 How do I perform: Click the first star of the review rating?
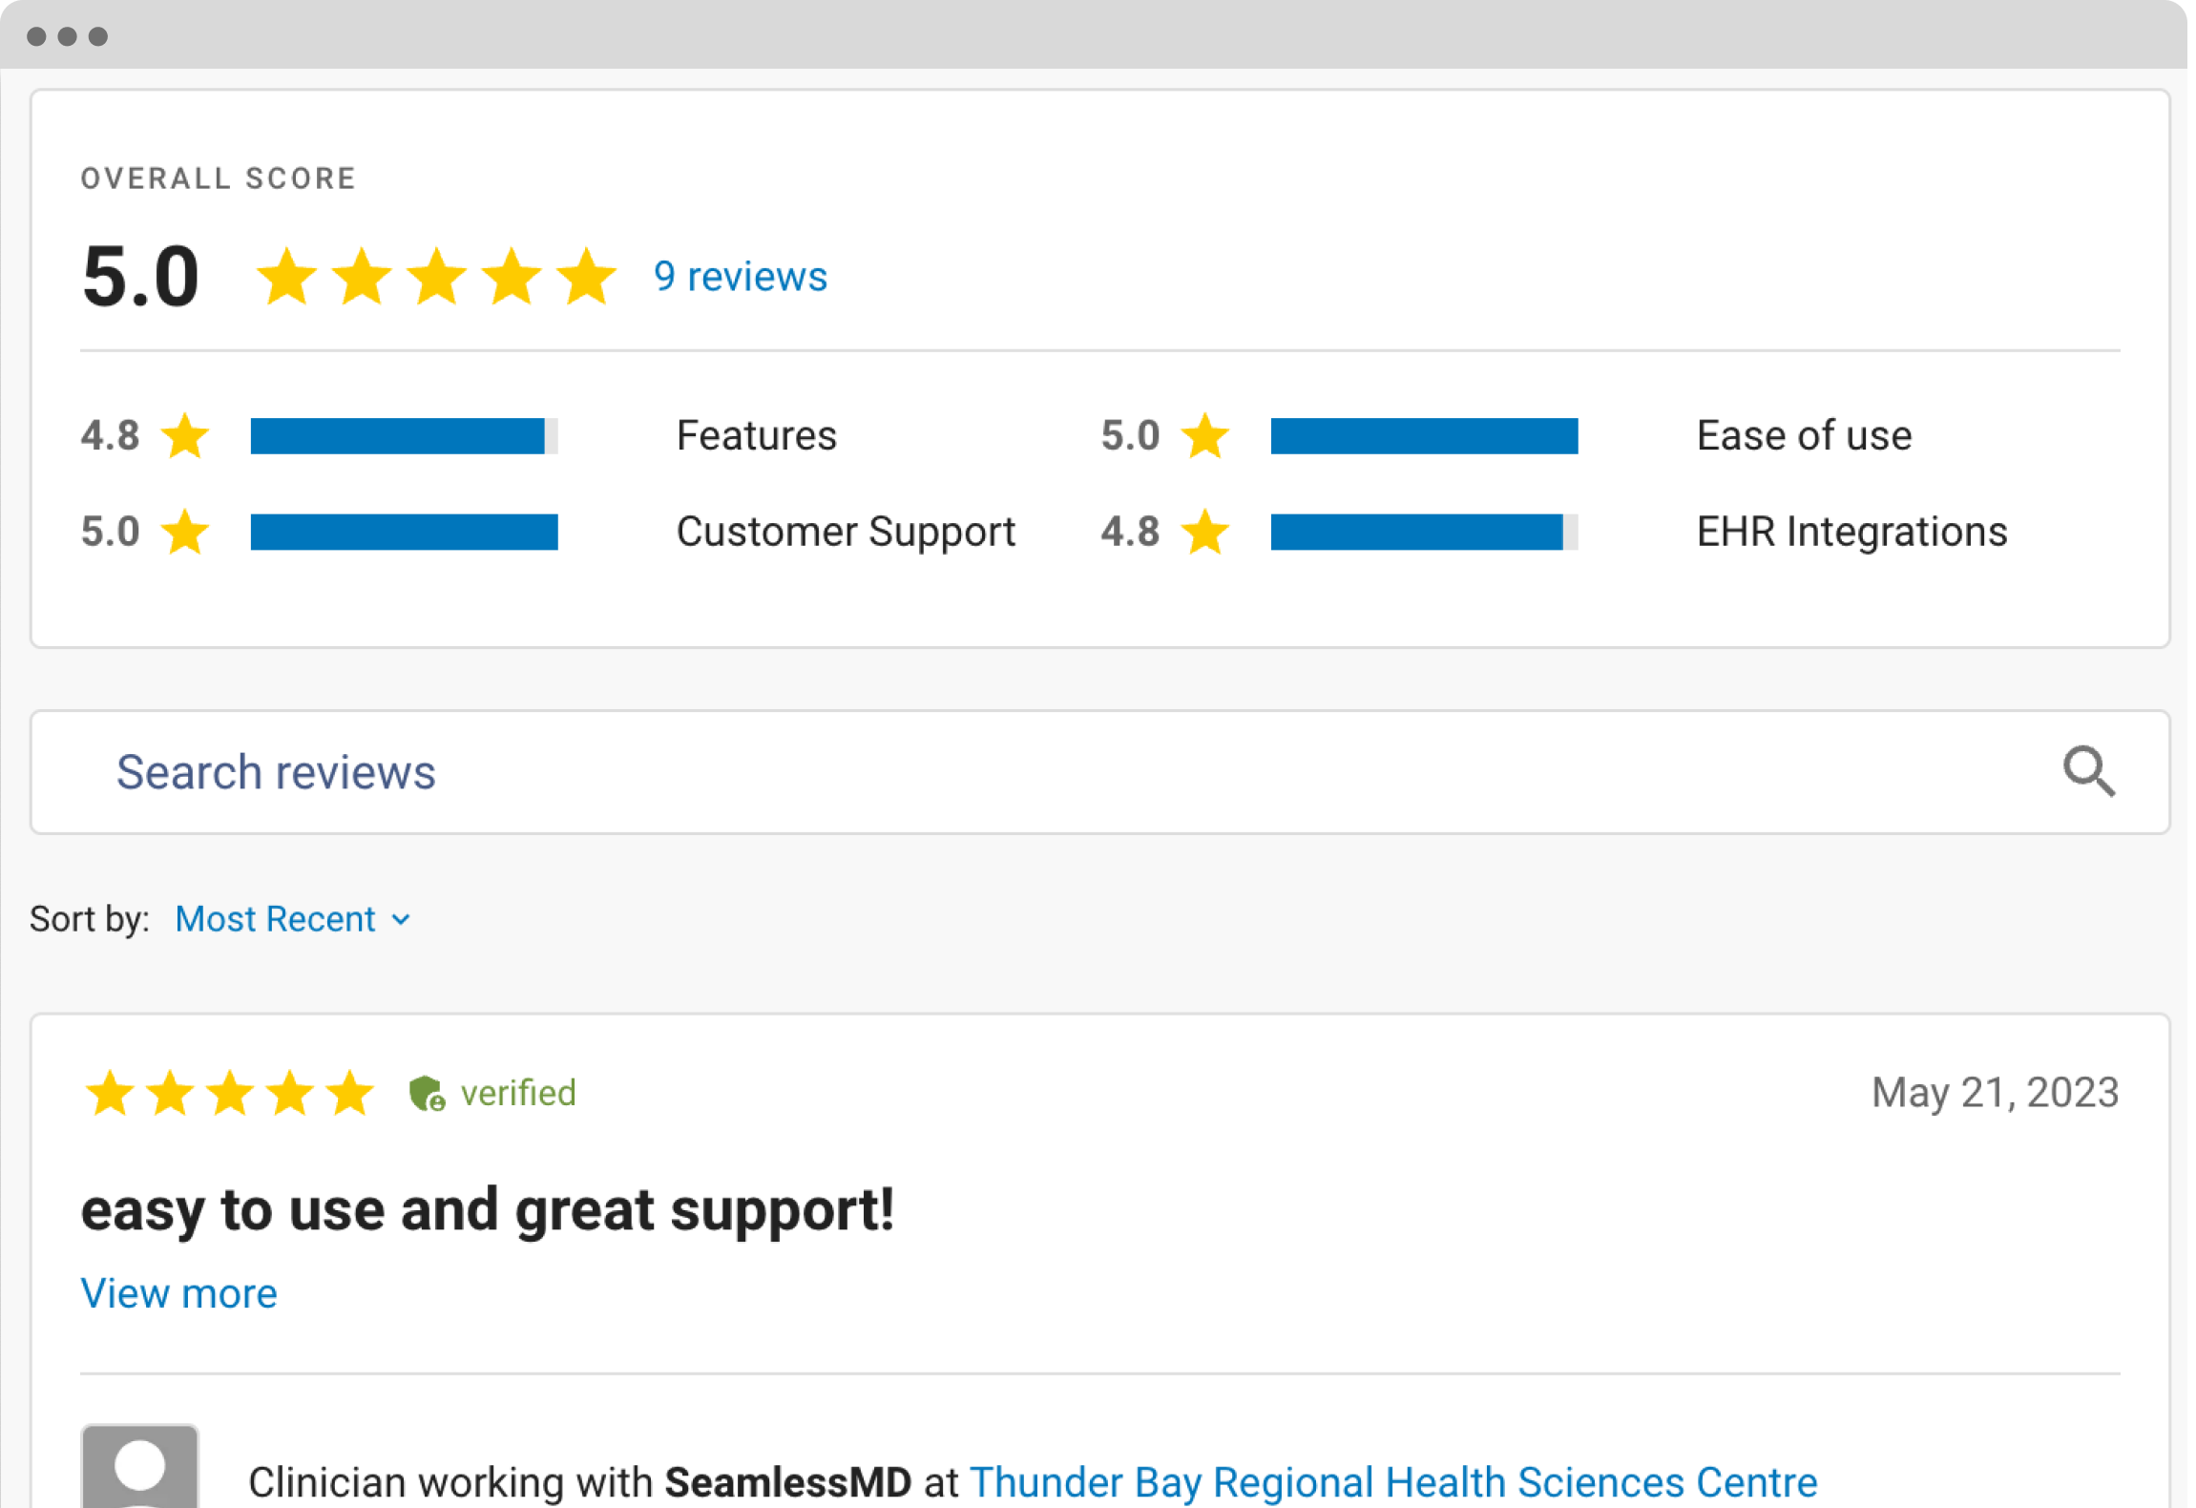click(x=110, y=1094)
